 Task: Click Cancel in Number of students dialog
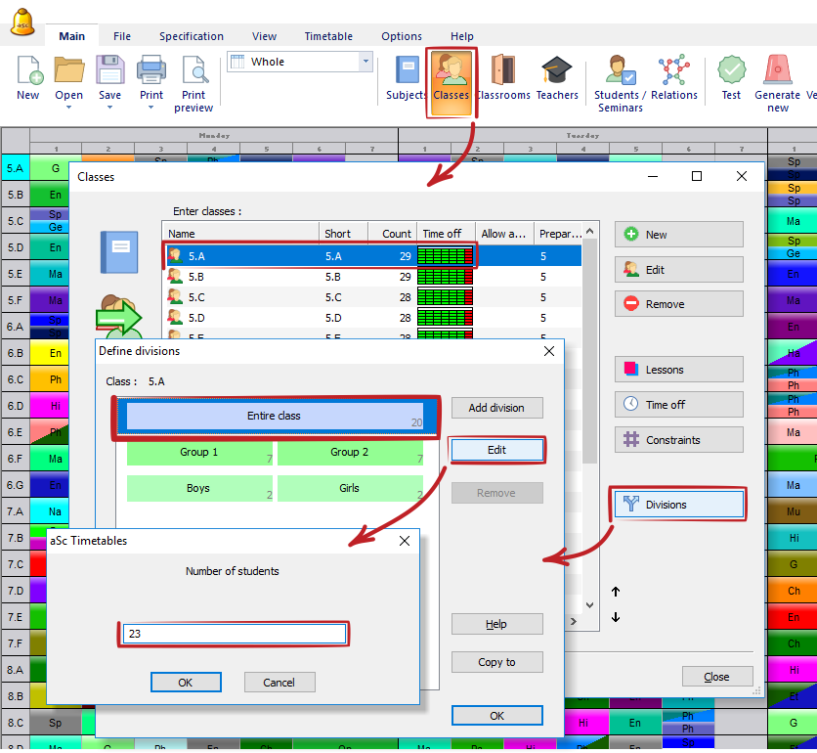[x=279, y=683]
